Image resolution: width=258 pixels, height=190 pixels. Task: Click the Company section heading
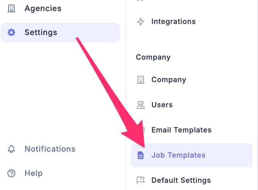pos(153,57)
